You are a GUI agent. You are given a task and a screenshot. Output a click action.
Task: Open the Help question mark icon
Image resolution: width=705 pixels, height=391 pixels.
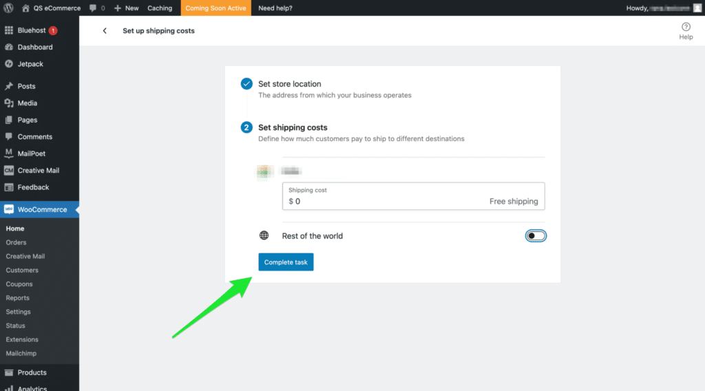pos(686,27)
